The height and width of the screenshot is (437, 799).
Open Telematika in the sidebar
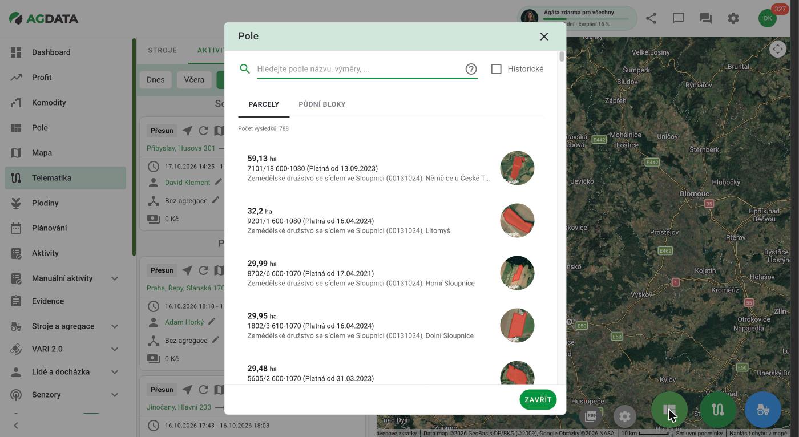pos(65,178)
